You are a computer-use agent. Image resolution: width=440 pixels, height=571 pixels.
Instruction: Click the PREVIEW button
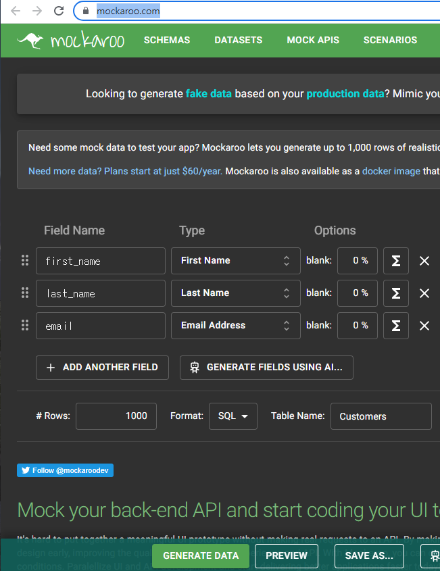point(287,556)
